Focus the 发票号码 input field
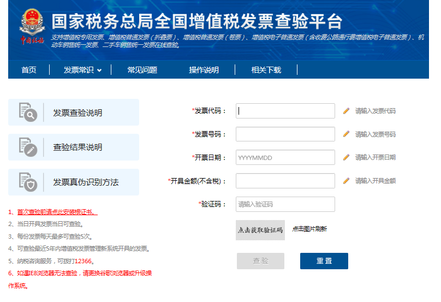 point(285,134)
